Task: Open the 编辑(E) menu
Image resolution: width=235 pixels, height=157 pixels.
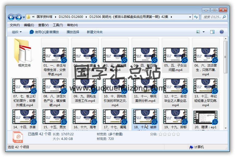Action: (x=29, y=25)
